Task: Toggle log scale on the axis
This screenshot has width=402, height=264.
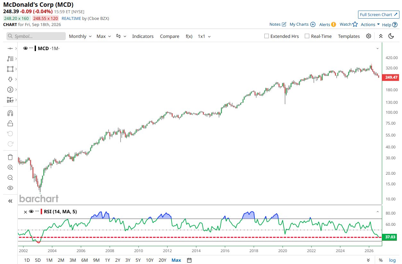Action: tap(392, 260)
